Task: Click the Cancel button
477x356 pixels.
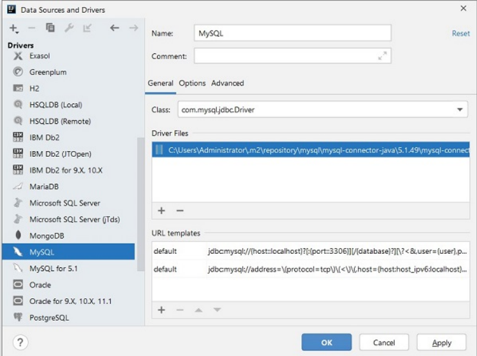Action: [x=384, y=343]
